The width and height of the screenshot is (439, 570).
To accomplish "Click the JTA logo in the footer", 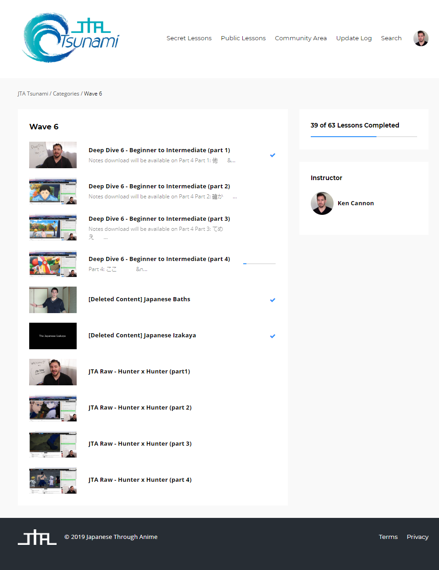I will pos(37,537).
